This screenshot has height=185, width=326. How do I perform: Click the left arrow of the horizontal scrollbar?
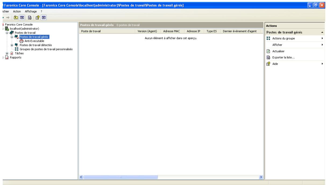pyautogui.click(x=81, y=177)
